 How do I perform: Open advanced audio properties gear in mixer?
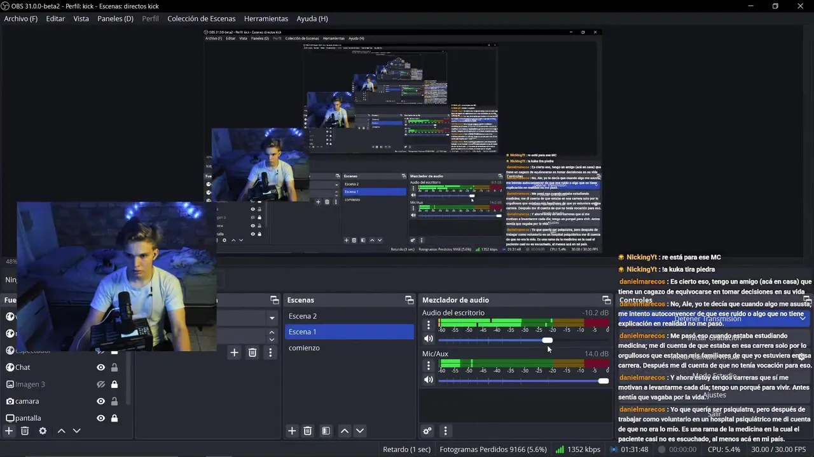[x=427, y=431]
